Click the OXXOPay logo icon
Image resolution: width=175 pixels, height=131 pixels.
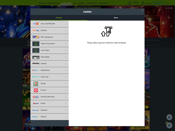point(36,31)
